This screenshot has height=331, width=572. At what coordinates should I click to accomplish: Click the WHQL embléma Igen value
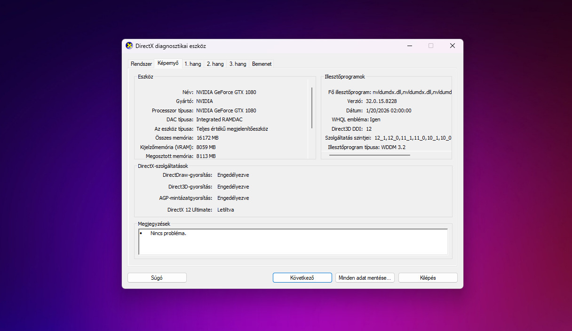(375, 119)
